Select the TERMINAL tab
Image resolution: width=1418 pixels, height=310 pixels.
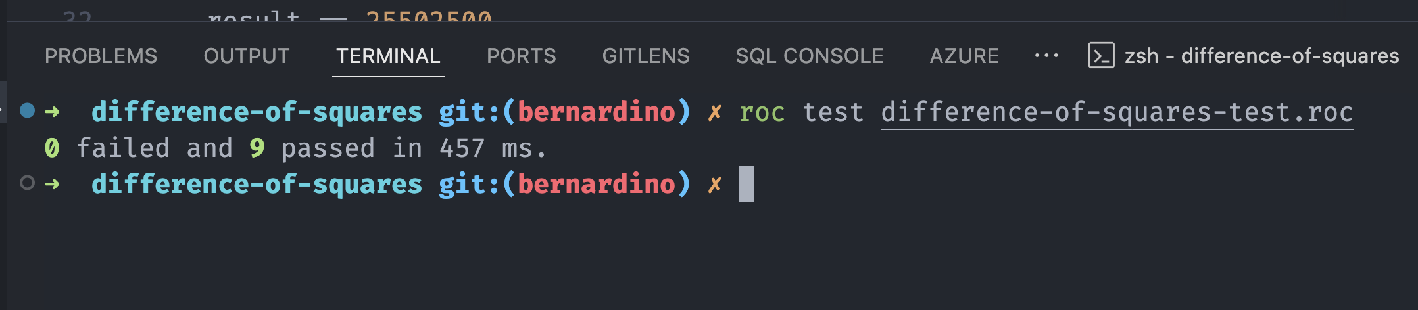(x=388, y=56)
